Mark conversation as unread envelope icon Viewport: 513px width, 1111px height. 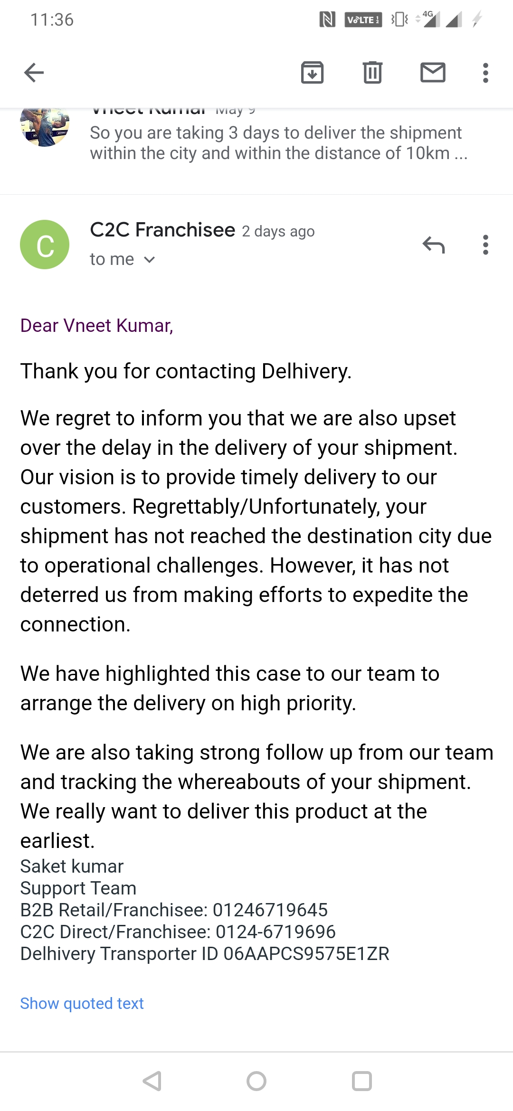point(433,73)
